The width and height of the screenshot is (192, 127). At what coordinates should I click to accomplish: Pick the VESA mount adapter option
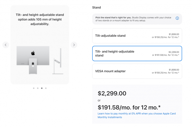(x=137, y=71)
